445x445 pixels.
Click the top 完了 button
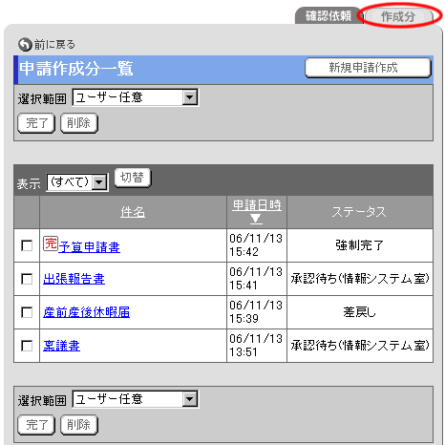(x=36, y=123)
